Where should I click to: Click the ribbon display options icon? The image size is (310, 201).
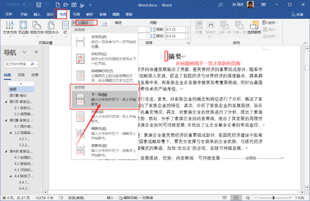pos(263,5)
